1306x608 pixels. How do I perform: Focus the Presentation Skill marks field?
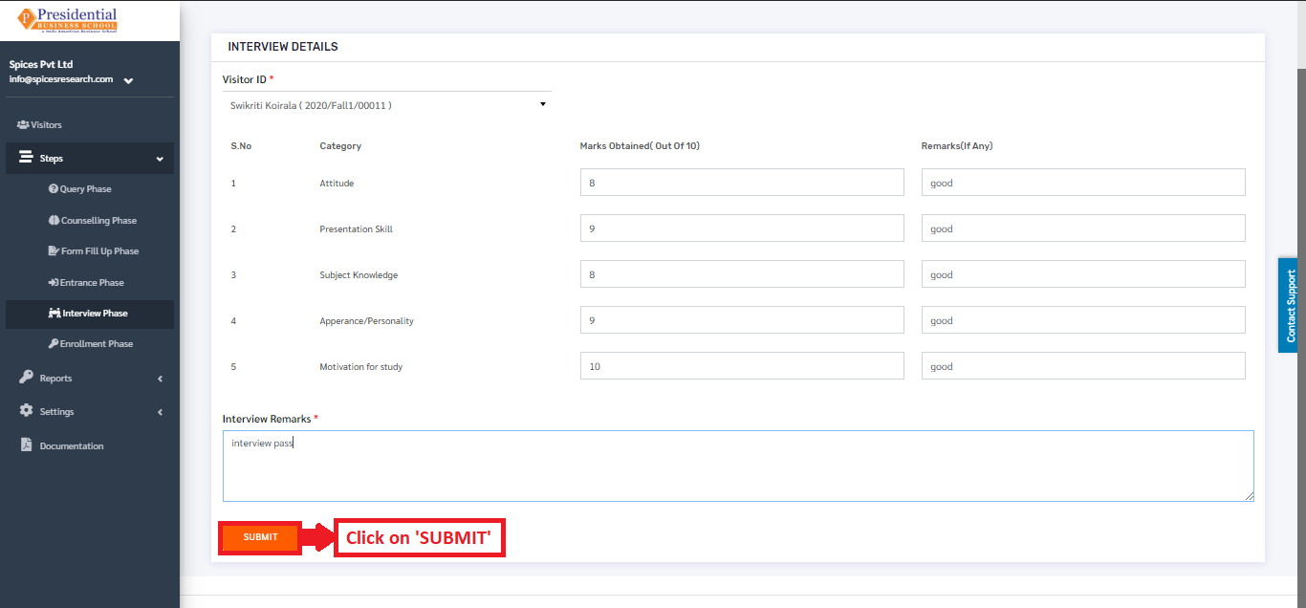point(742,228)
